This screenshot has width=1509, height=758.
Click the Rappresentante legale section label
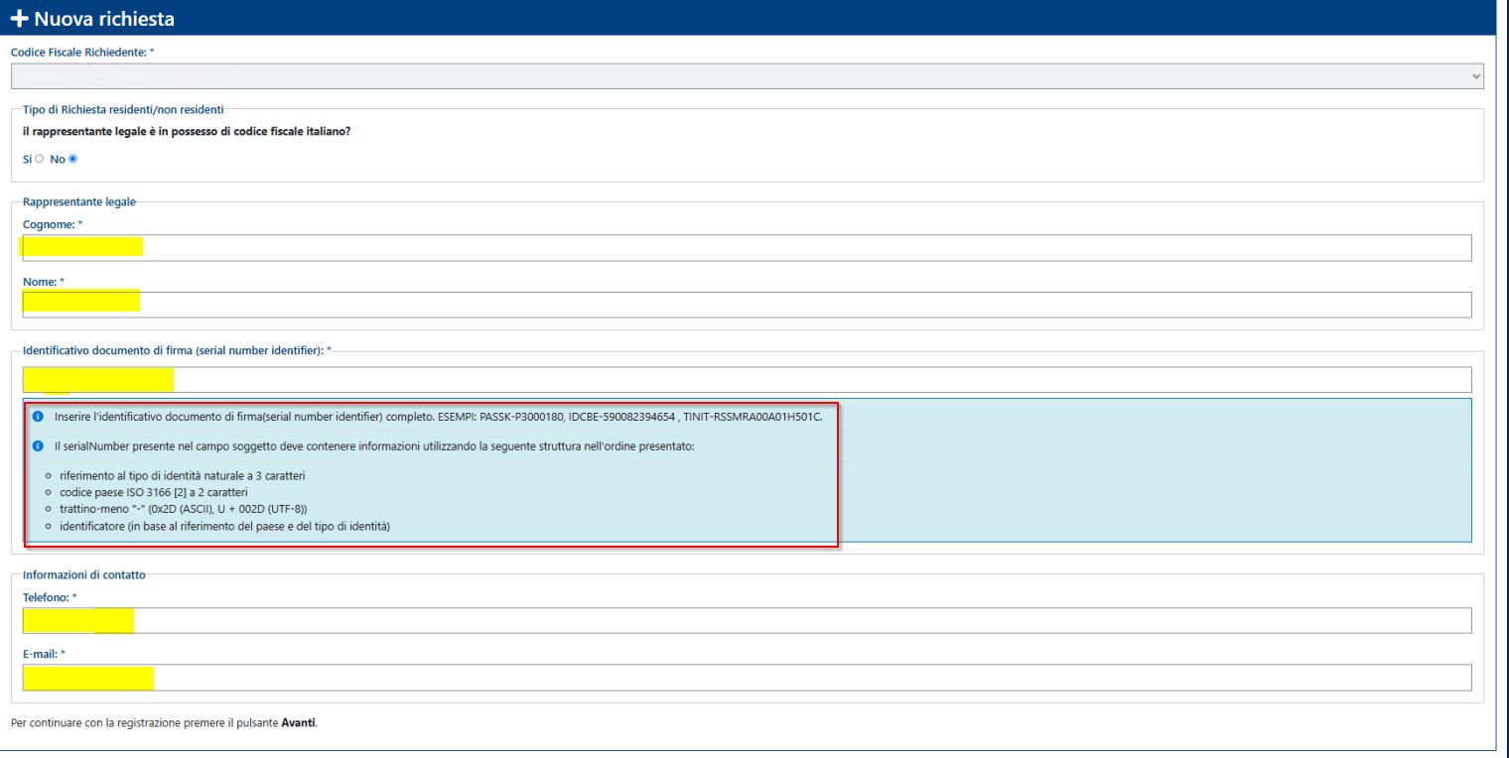coord(79,201)
